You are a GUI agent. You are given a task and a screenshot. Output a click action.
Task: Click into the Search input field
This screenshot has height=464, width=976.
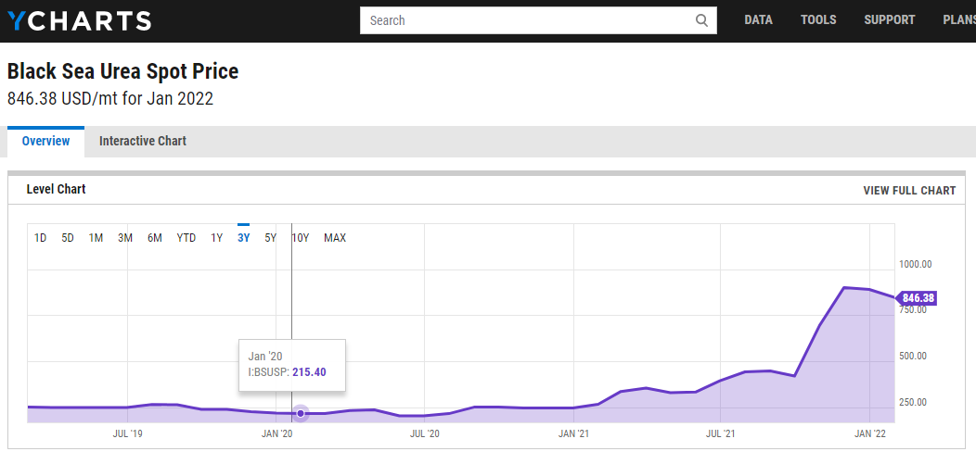(x=527, y=20)
